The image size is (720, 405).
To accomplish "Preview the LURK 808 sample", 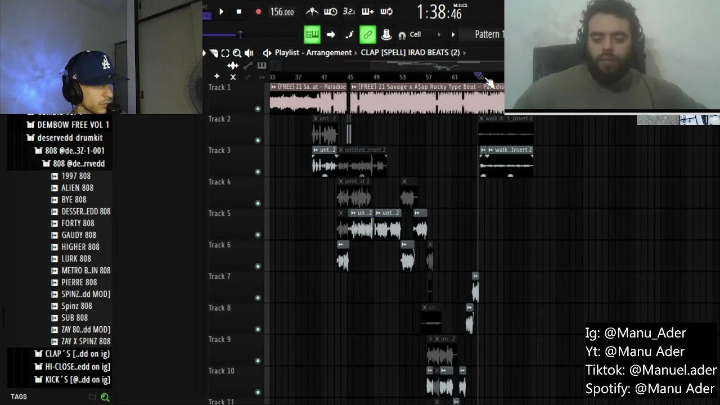I will tap(71, 259).
